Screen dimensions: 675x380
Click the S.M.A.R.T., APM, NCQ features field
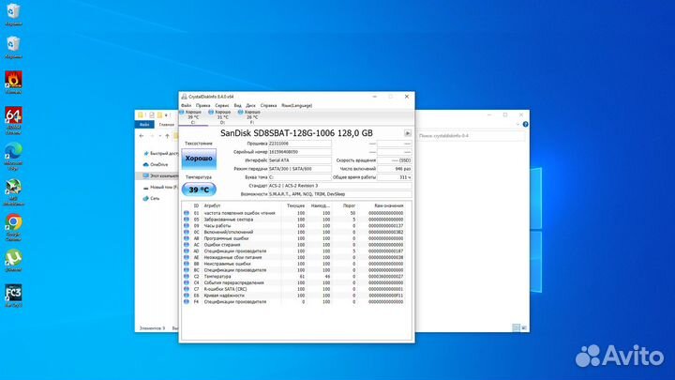339,194
